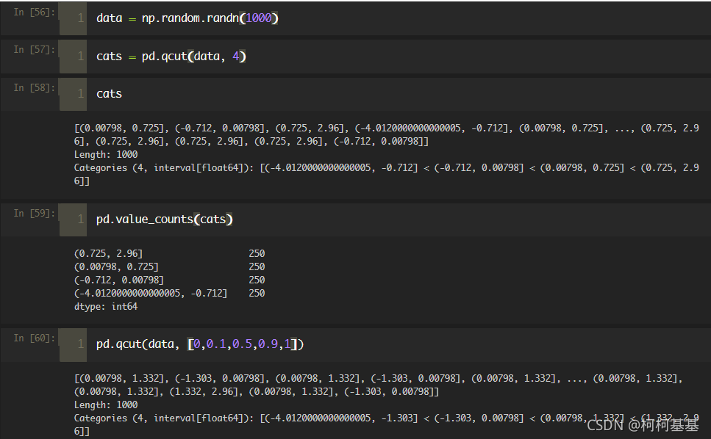This screenshot has height=439, width=711.
Task: Click 'Length: 1000' in cell 60 output
Action: click(106, 405)
